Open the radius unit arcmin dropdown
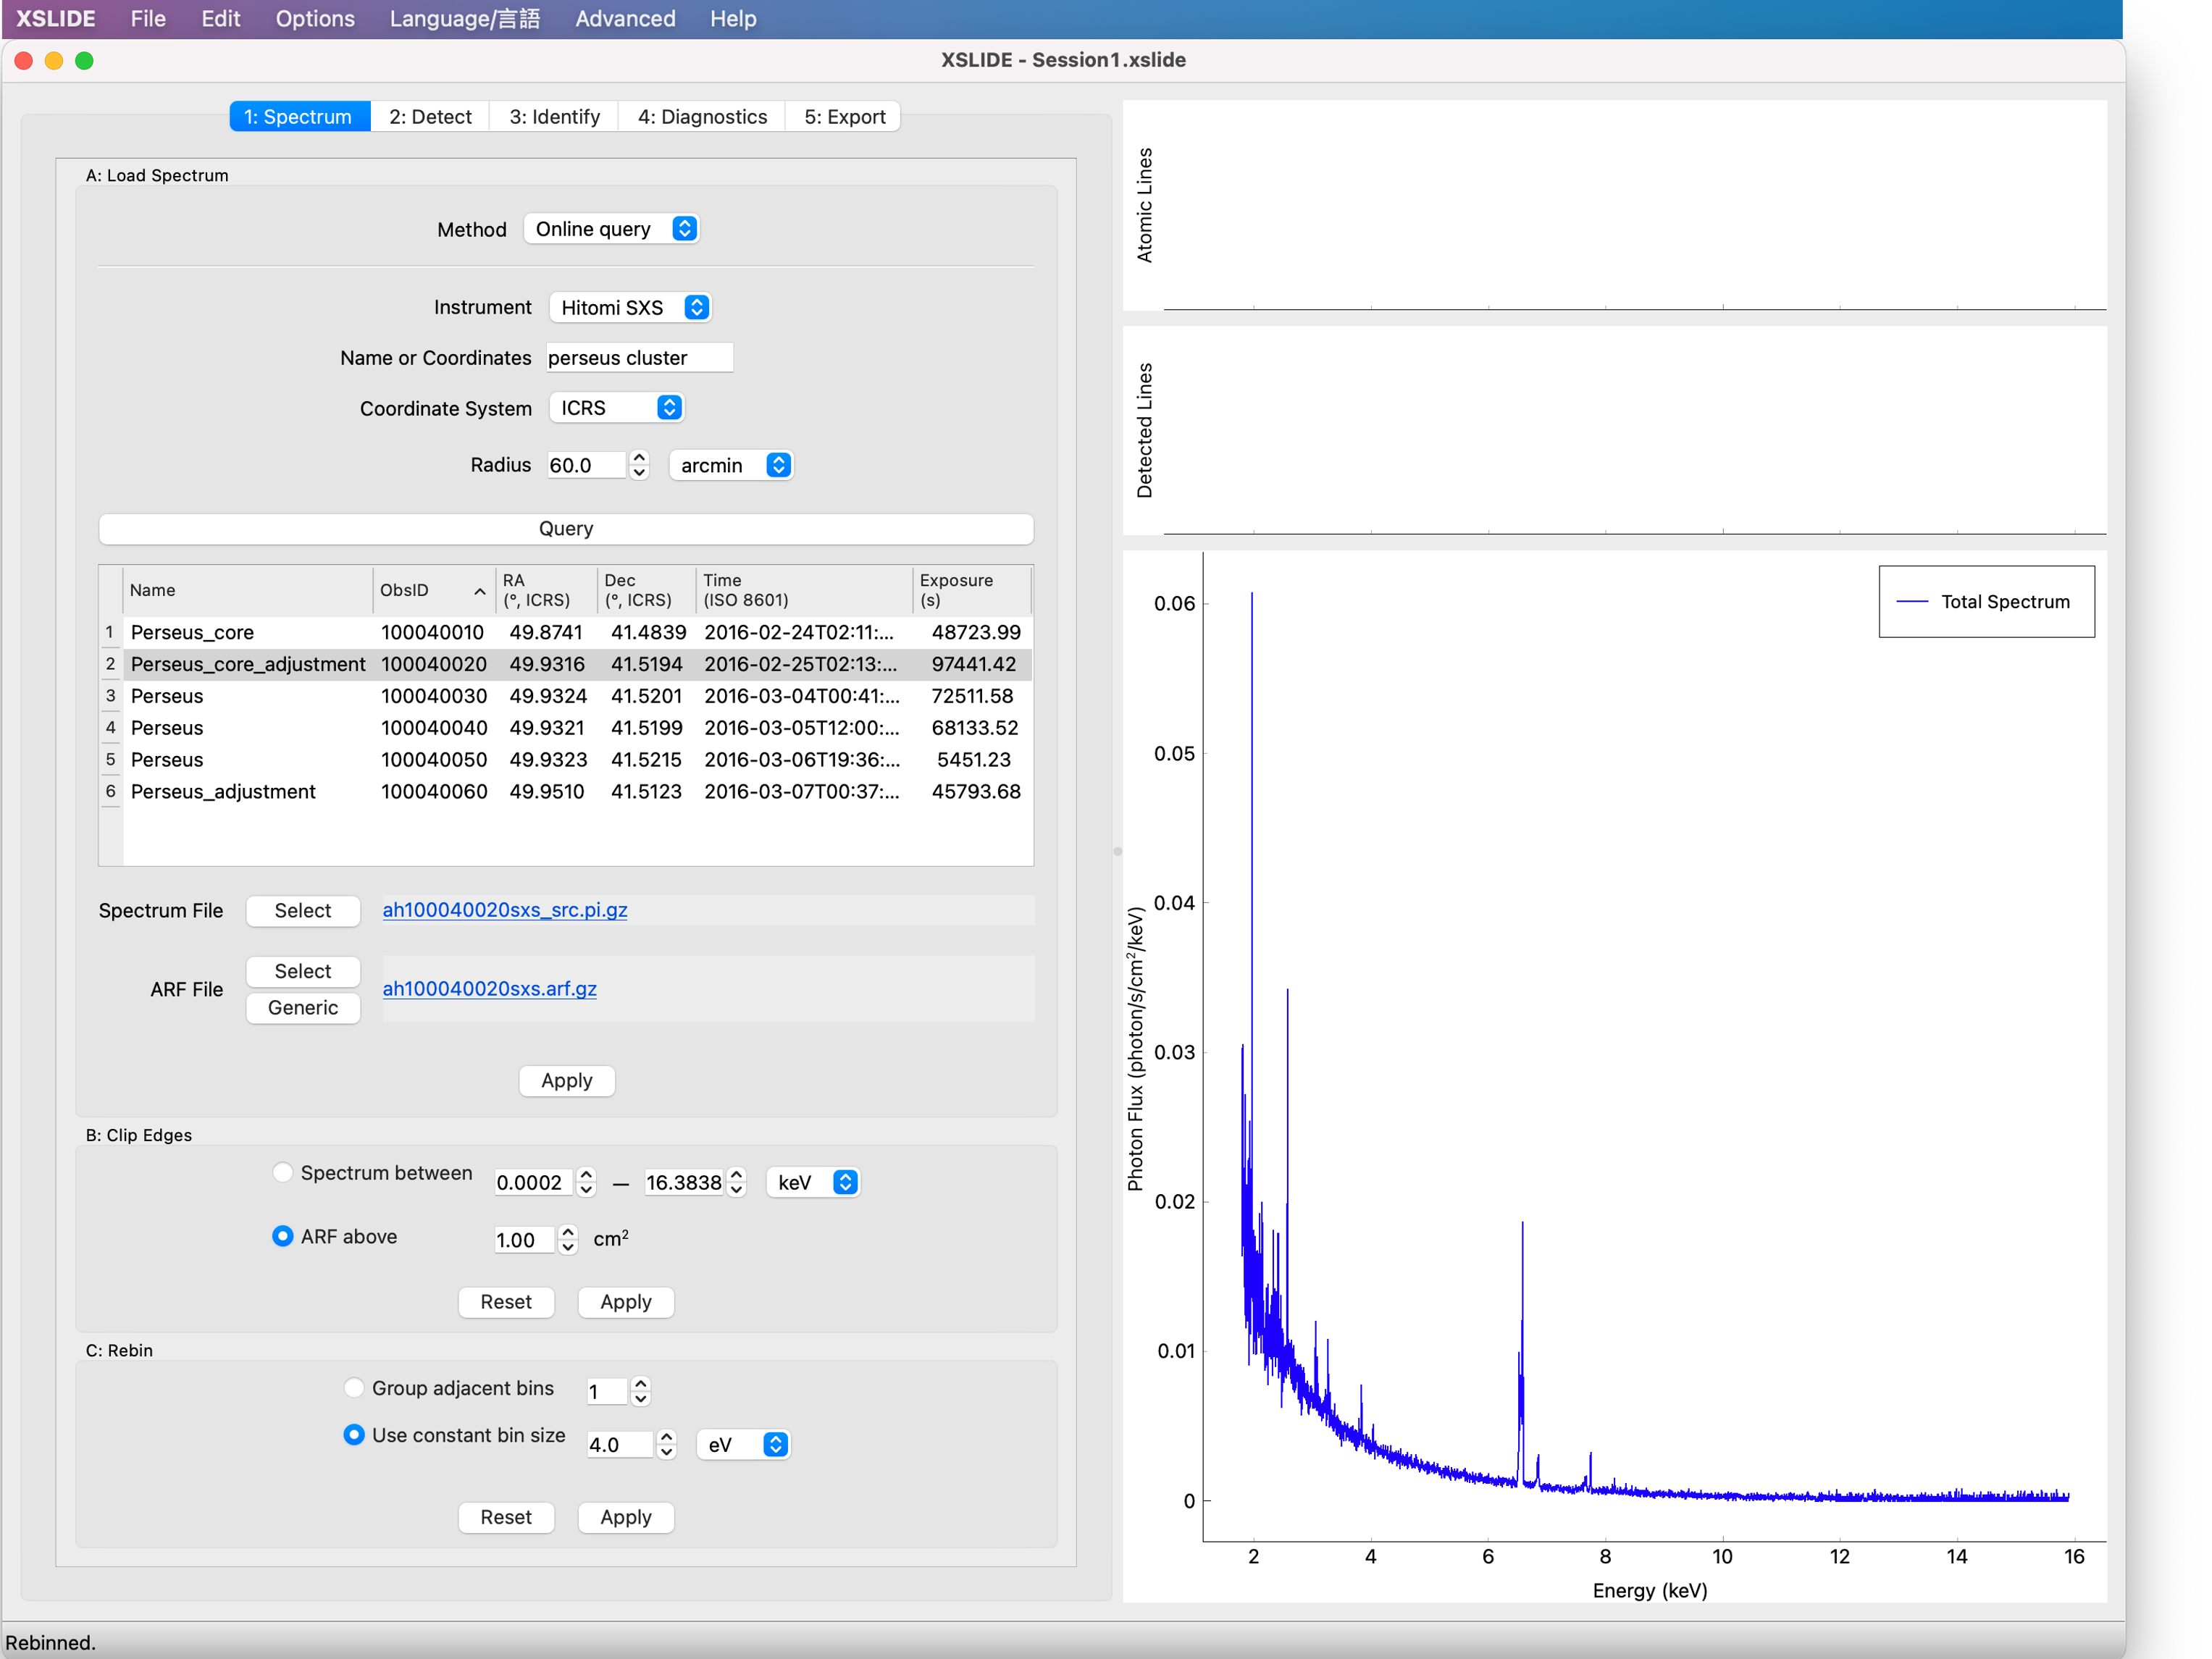This screenshot has height=1659, width=2212. tap(731, 465)
